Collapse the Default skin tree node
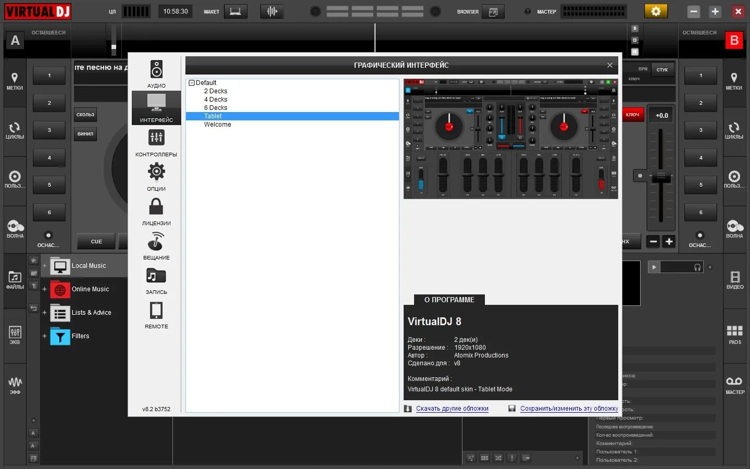Screen dimensions: 750x469 pyautogui.click(x=191, y=83)
